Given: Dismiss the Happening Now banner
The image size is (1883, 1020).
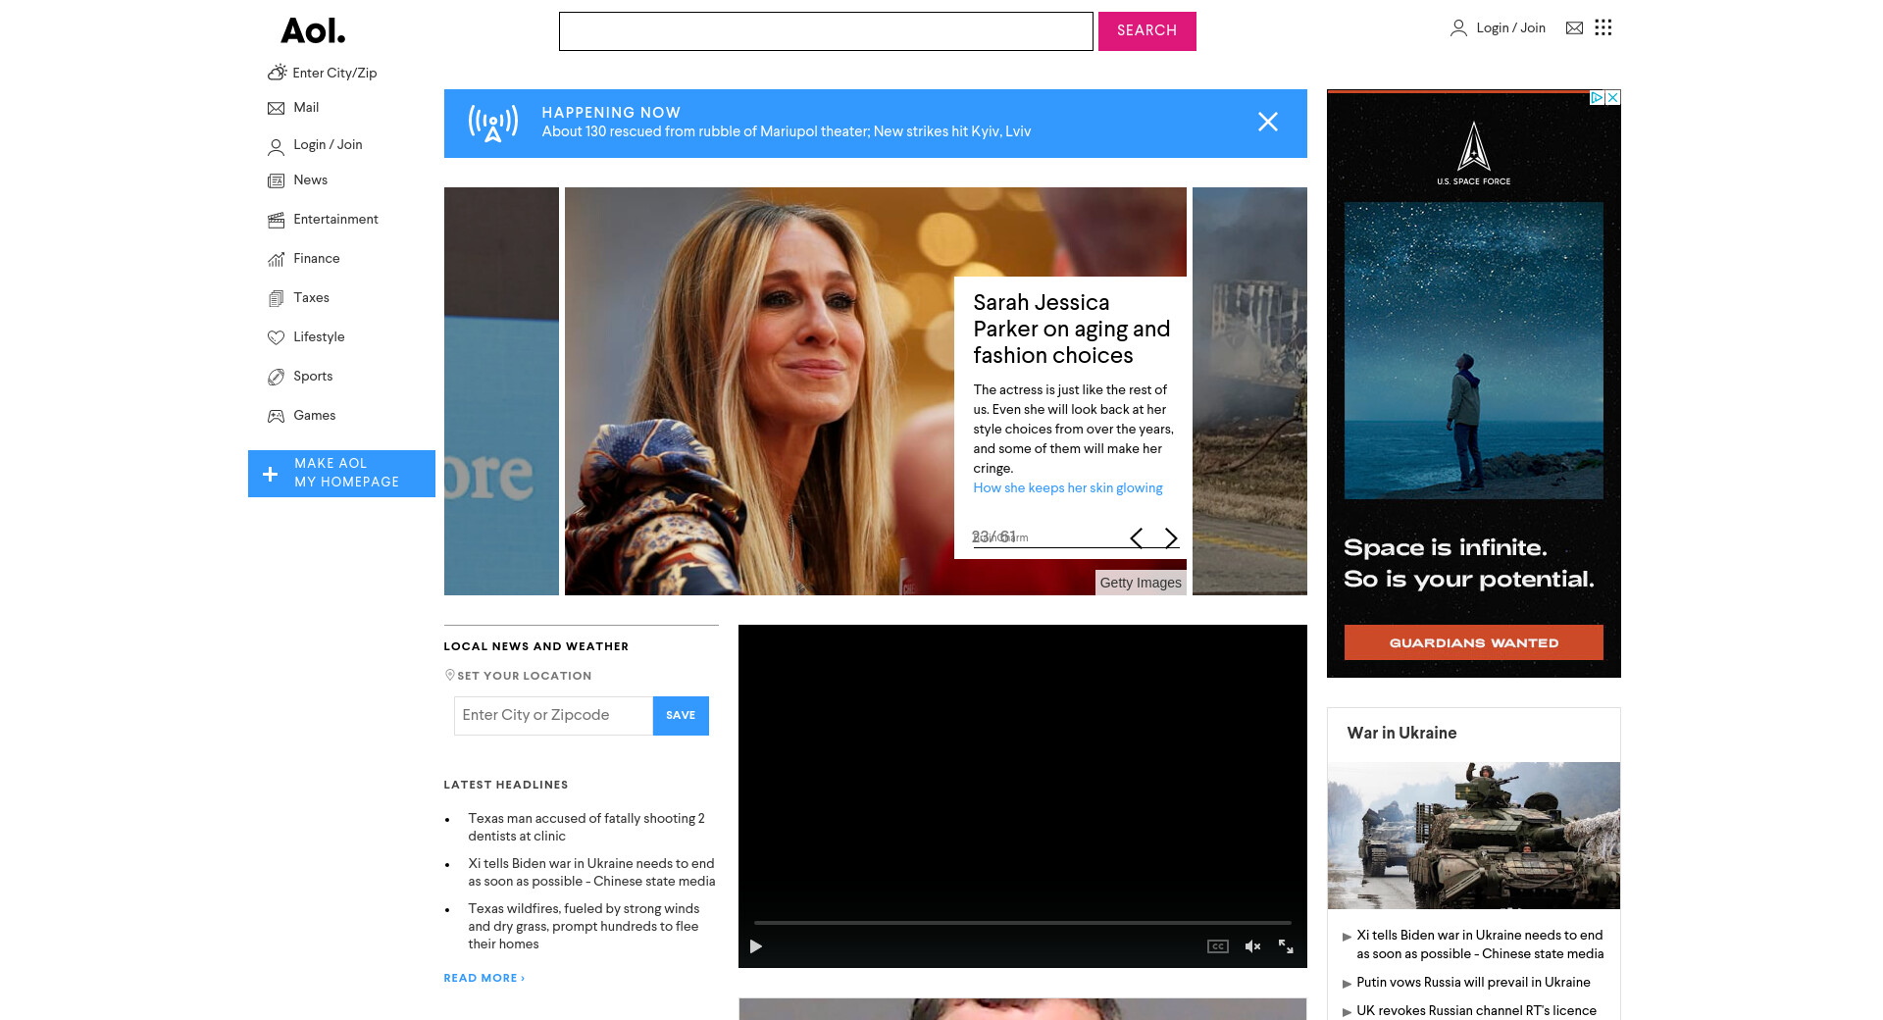Looking at the screenshot, I should click(x=1267, y=122).
